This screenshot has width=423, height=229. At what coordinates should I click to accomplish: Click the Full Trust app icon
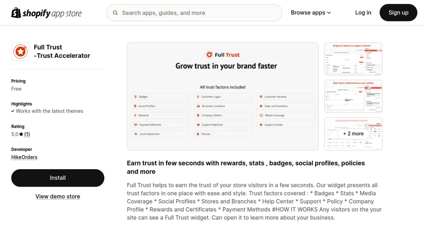pos(20,51)
